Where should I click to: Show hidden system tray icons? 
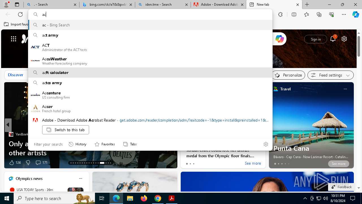pos(305,198)
